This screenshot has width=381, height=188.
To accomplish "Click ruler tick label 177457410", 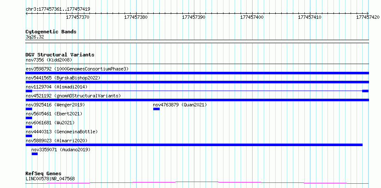I will pos(310,17).
